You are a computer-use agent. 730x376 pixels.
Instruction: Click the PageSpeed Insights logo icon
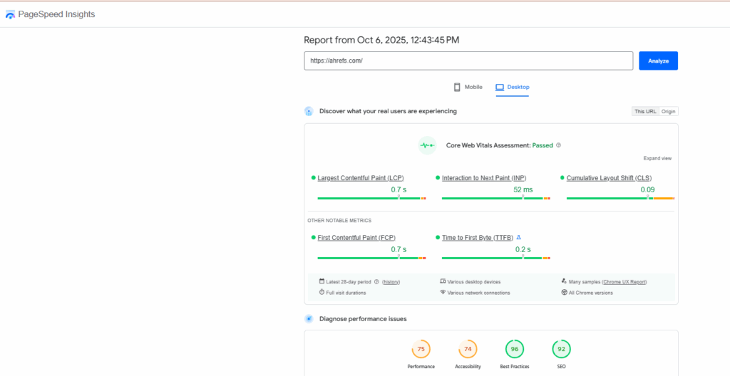[x=10, y=15]
